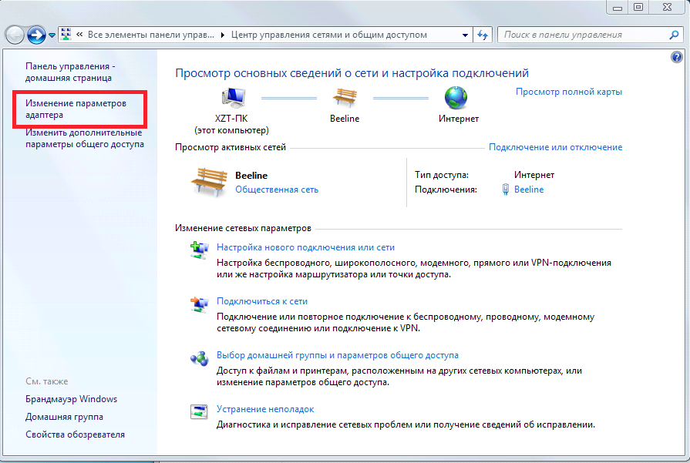690x463 pixels.
Task: Click the troubleshooting icon beside Устранение неполадок
Action: (199, 411)
